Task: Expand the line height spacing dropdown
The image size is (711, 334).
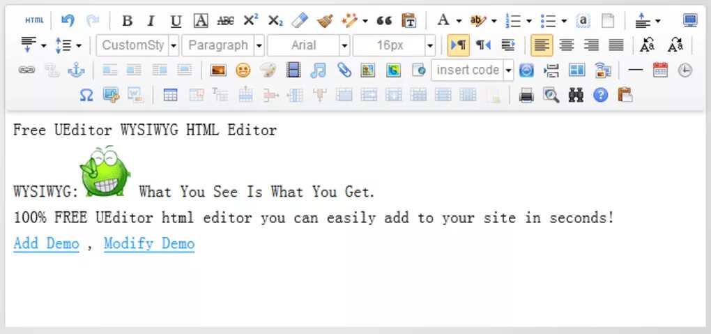Action: click(x=79, y=45)
